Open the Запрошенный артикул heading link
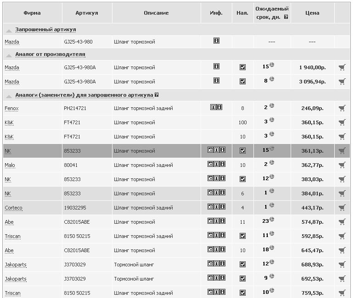This screenshot has width=354, height=298. tap(45, 29)
